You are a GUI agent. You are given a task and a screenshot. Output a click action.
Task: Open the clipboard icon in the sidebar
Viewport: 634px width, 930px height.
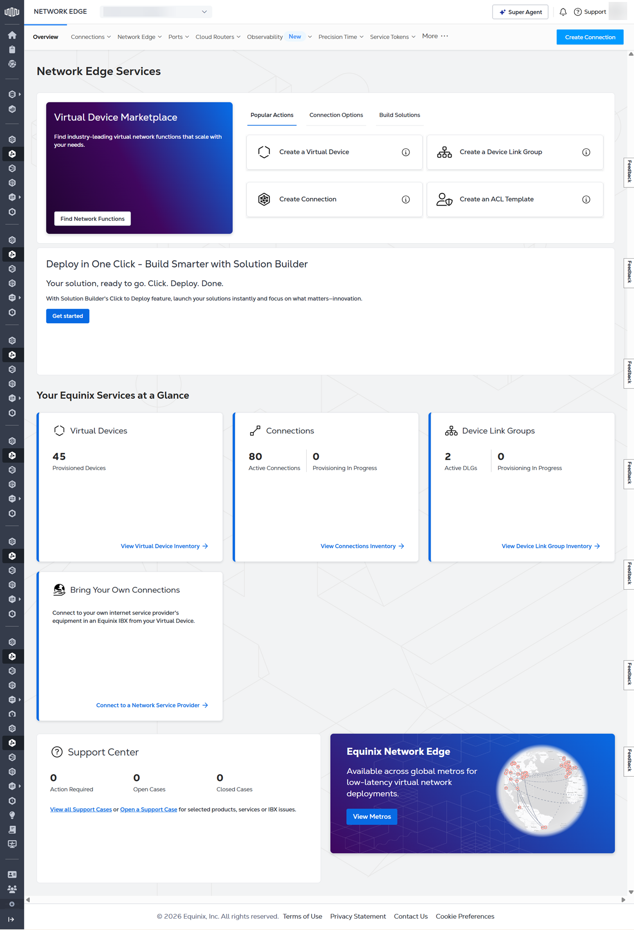coord(12,50)
